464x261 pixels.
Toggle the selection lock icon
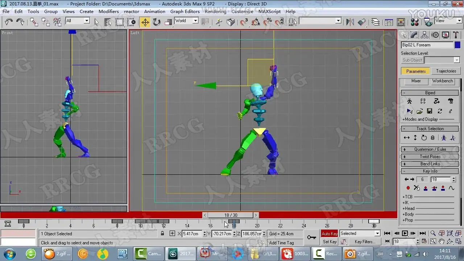162,234
